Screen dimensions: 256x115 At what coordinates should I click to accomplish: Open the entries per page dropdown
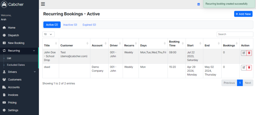pos(48,34)
